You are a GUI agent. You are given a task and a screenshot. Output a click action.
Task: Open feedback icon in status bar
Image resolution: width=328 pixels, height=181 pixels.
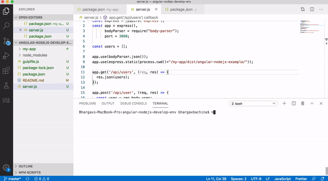point(314,179)
